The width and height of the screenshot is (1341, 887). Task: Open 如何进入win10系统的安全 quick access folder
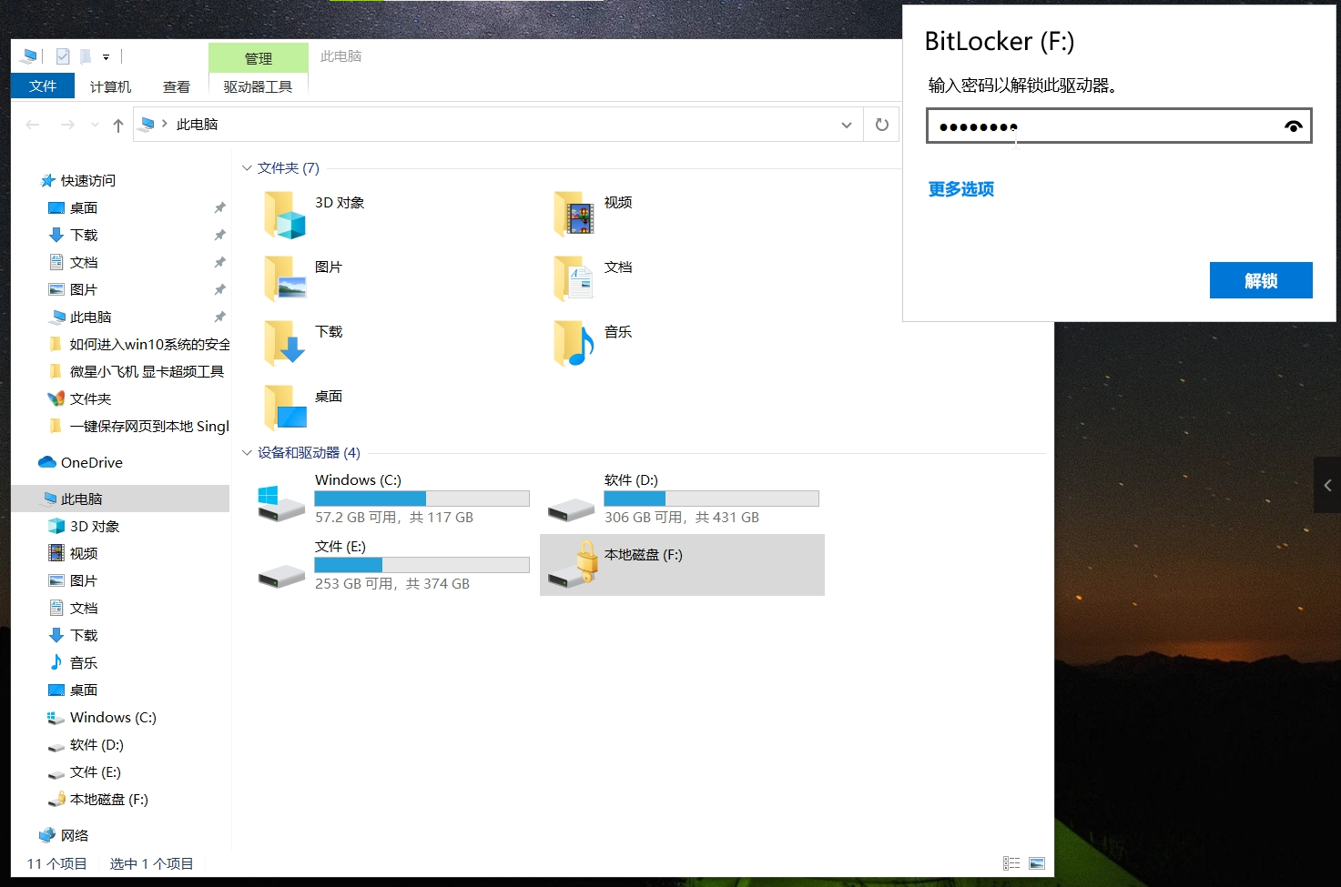[139, 344]
